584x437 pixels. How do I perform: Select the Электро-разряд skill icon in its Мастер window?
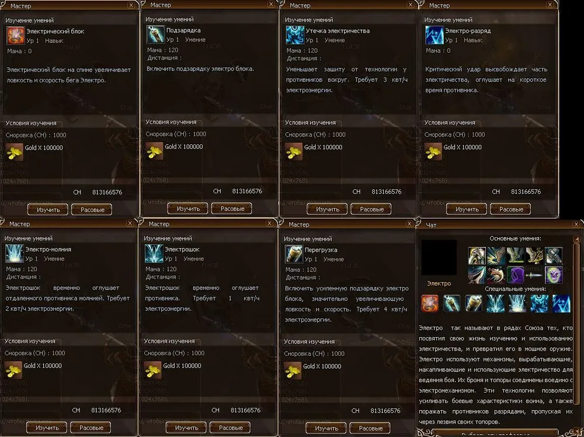[x=434, y=35]
